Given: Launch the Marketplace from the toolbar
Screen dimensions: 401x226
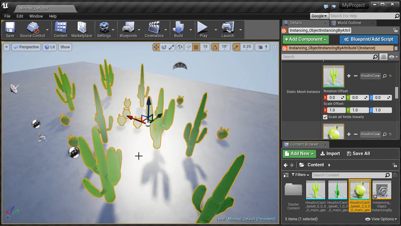Looking at the screenshot, I should 82,30.
